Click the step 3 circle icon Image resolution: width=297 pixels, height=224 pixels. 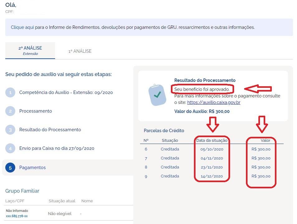tap(10, 130)
